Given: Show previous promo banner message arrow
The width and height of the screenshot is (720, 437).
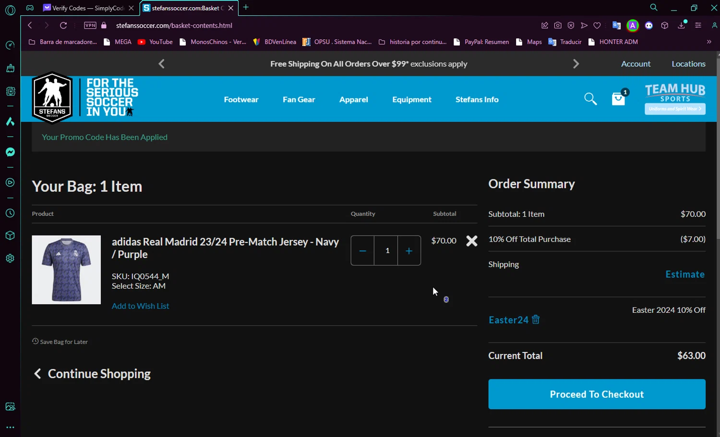Looking at the screenshot, I should (162, 64).
